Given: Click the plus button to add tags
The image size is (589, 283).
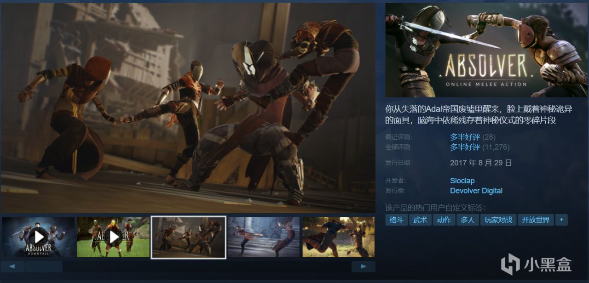Looking at the screenshot, I should pyautogui.click(x=561, y=220).
